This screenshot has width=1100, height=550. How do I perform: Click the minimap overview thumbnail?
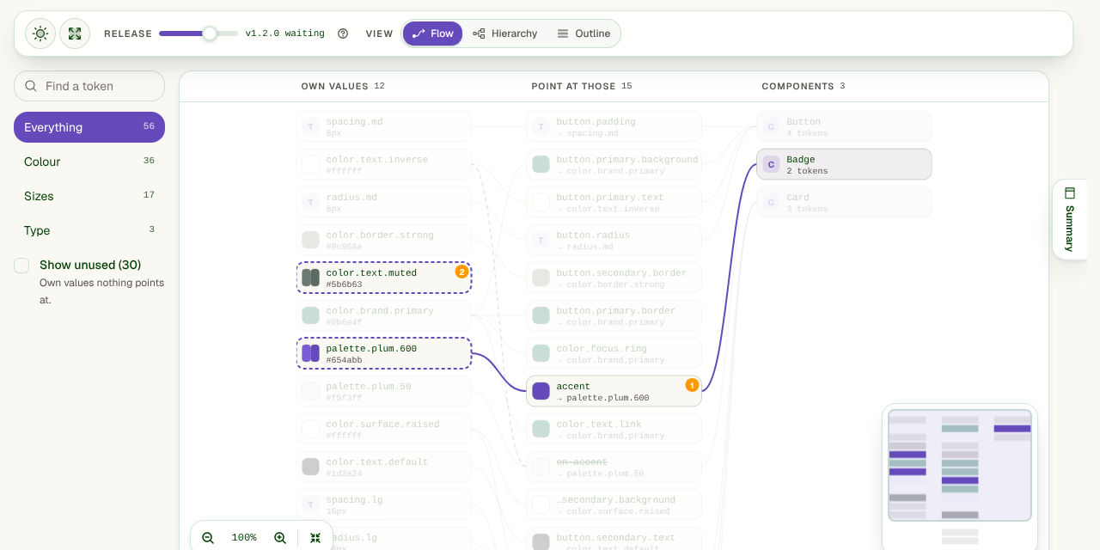[960, 466]
